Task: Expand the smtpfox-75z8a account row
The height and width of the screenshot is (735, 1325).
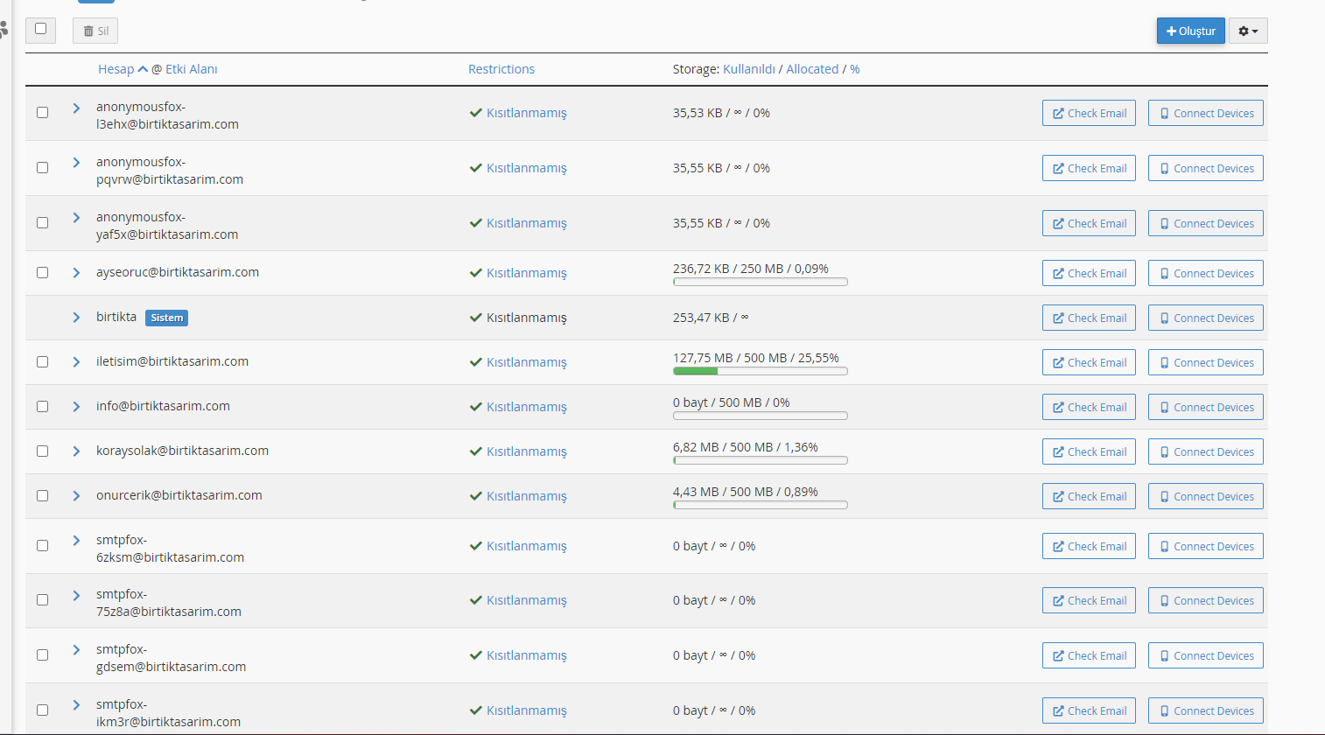Action: [x=76, y=595]
